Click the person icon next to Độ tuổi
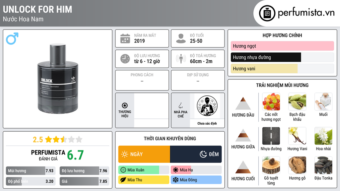This screenshot has width=340, height=191. click(181, 38)
